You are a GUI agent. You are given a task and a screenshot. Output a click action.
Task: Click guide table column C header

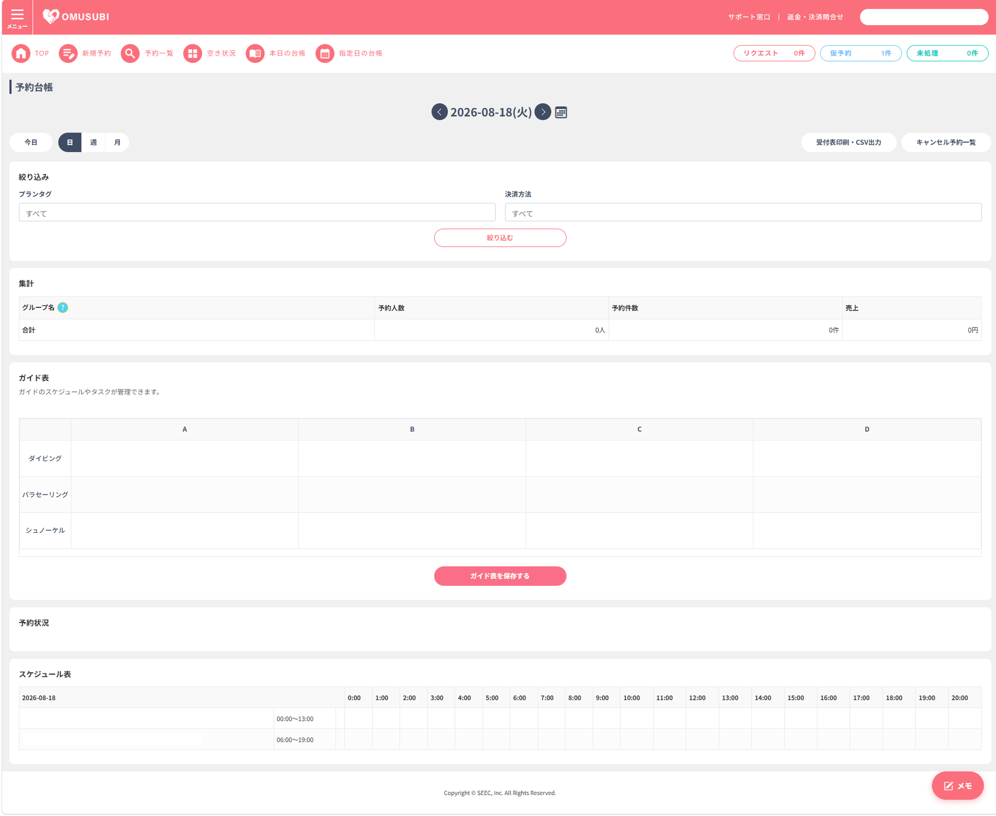click(x=639, y=430)
